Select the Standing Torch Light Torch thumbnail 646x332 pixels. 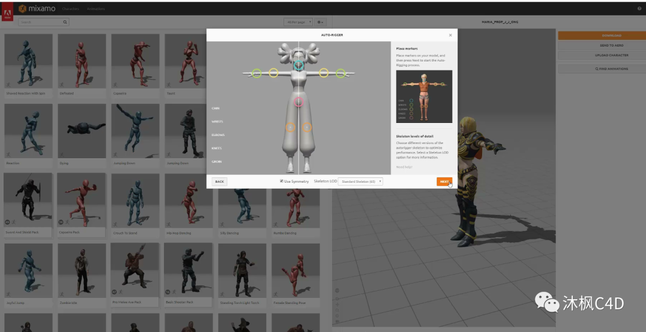coord(242,270)
